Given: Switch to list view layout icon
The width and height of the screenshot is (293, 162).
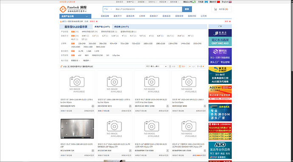Looking at the screenshot, I should click(172, 67).
